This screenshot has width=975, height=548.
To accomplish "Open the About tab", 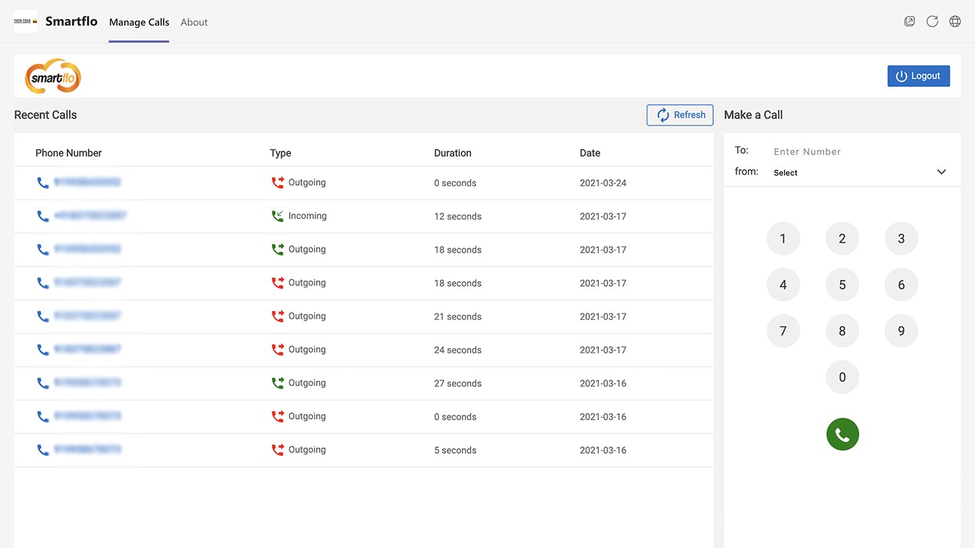I will pyautogui.click(x=194, y=22).
